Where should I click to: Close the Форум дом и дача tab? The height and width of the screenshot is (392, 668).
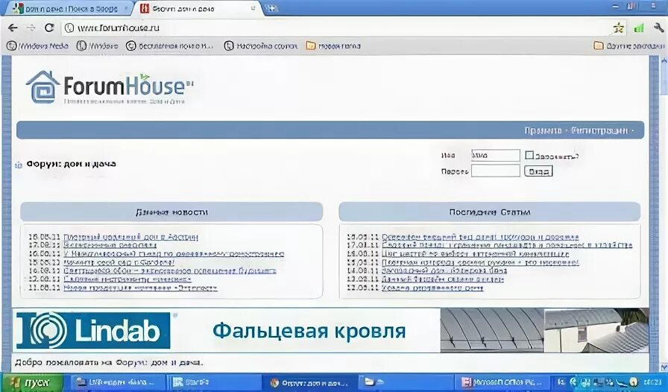253,8
